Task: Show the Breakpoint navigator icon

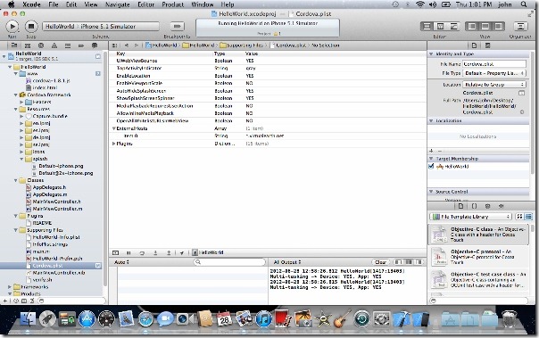Action: tap(81, 45)
